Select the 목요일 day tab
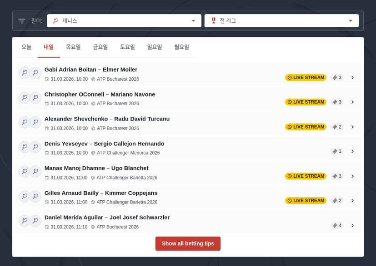The image size is (376, 266). [x=73, y=47]
